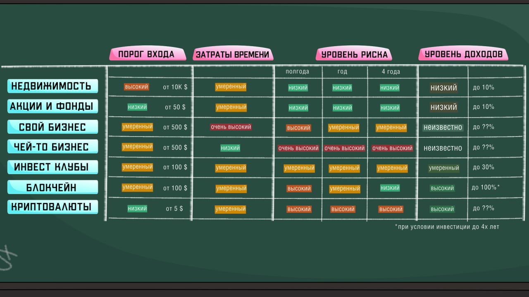
Task: Click от 100 $ in ИНВЕСТ КЛУБЫ row
Action: click(175, 167)
